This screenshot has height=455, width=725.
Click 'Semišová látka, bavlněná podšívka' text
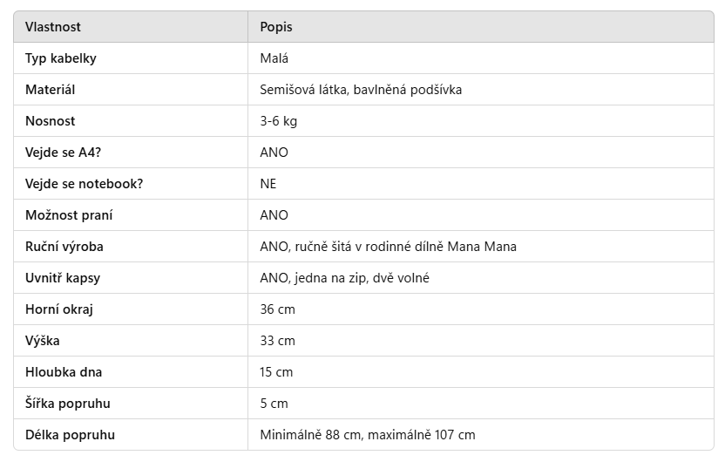pos(361,90)
